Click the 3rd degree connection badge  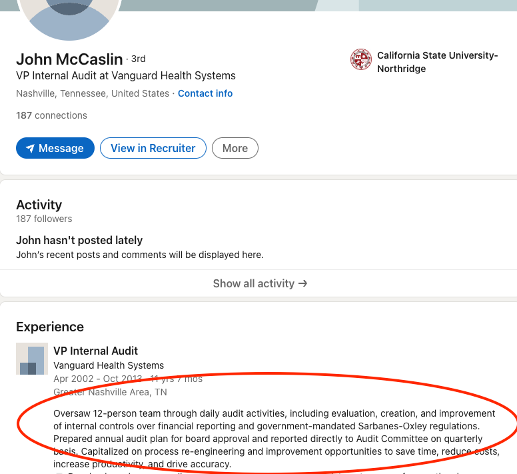click(138, 59)
